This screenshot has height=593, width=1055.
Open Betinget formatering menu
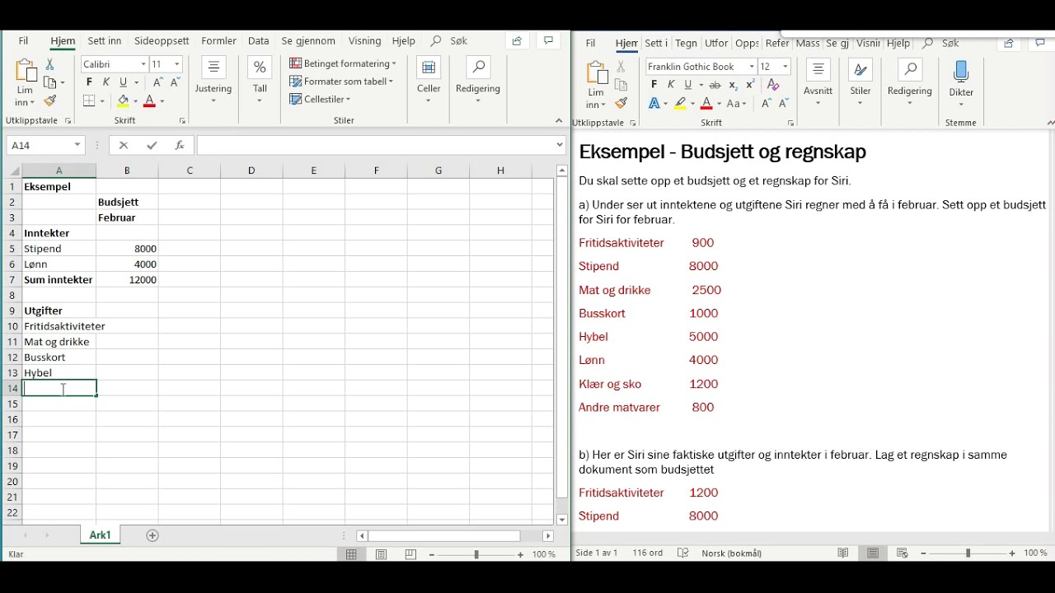343,63
